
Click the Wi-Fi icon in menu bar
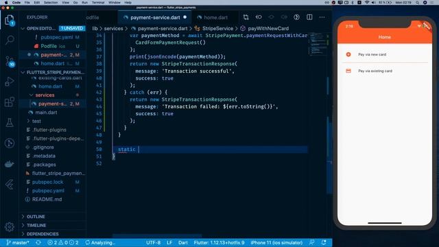(367, 3)
